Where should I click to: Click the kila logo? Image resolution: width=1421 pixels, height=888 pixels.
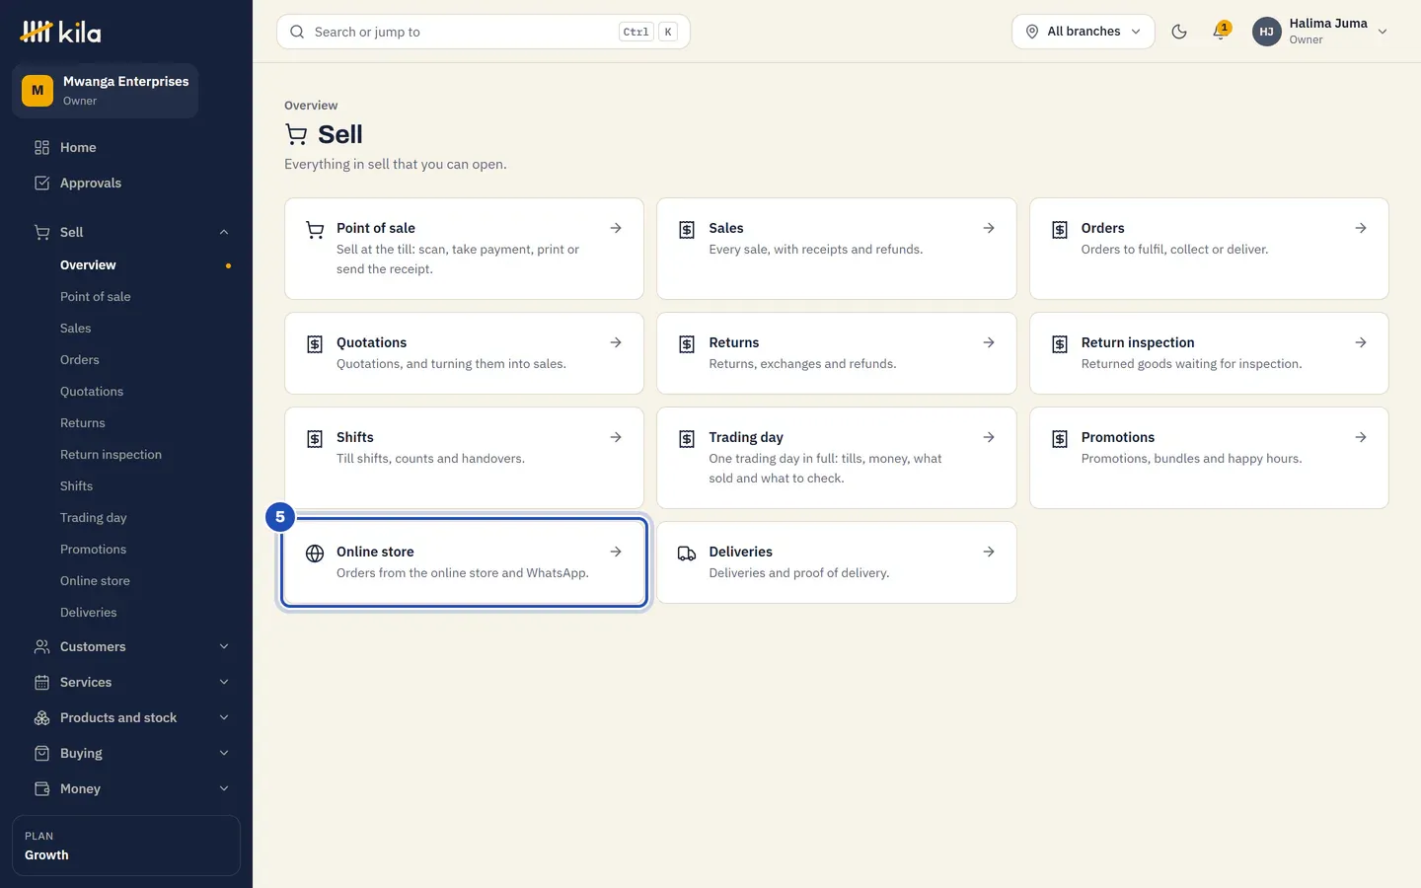[x=60, y=32]
